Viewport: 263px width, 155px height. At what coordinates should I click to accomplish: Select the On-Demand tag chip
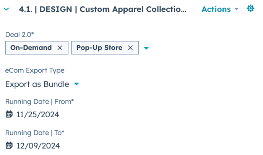[x=31, y=48]
